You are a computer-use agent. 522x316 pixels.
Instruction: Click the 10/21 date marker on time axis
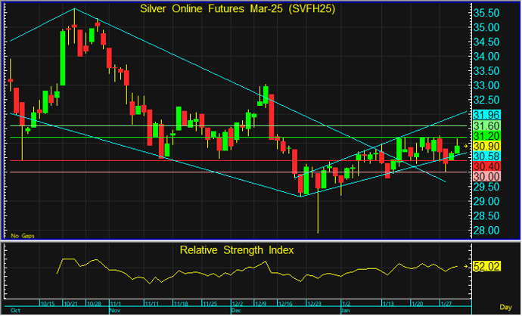click(70, 304)
